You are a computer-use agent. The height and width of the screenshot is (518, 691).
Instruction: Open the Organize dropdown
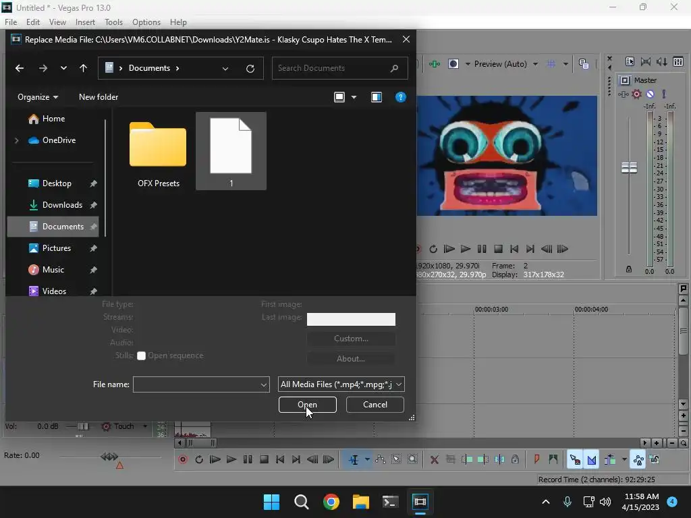pos(38,97)
